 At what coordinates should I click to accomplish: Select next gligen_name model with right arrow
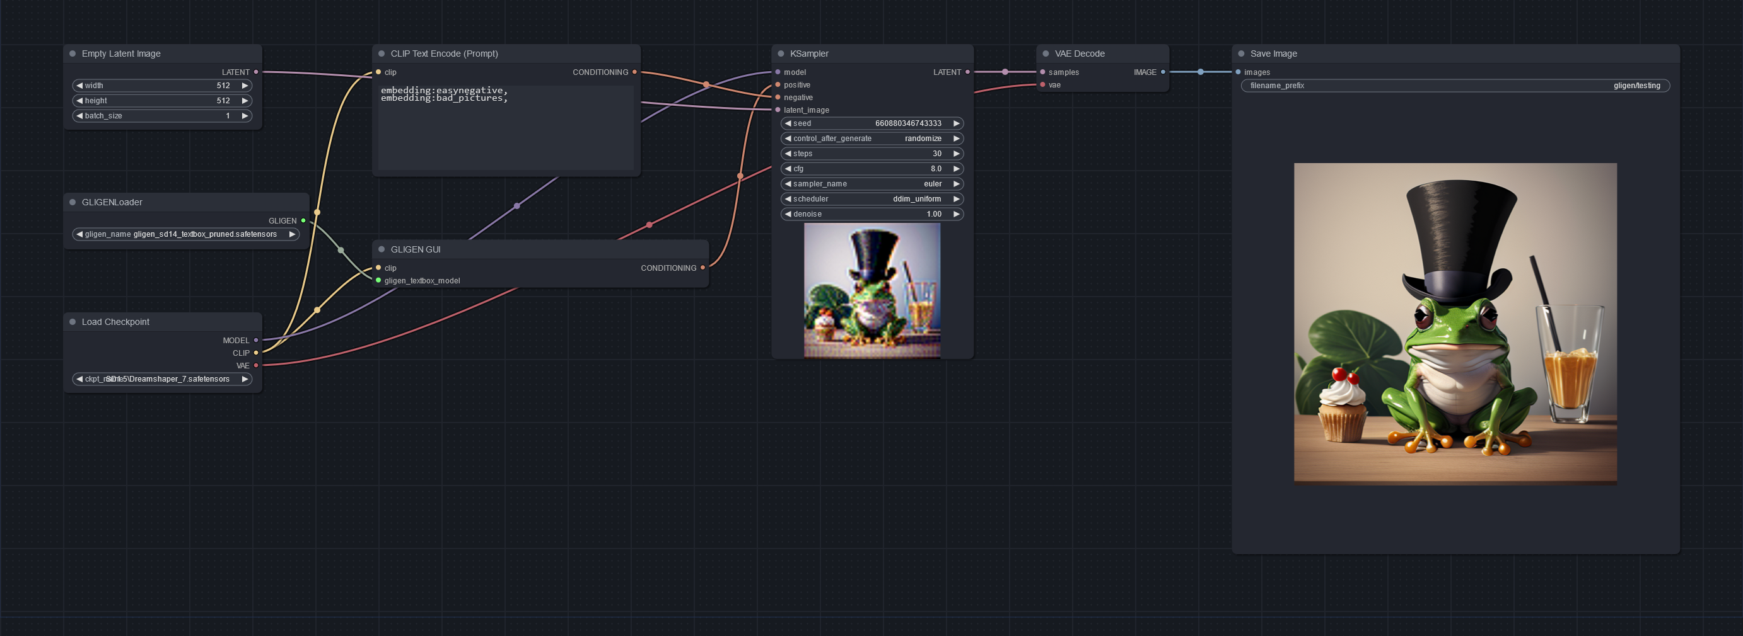[293, 234]
